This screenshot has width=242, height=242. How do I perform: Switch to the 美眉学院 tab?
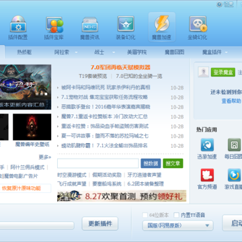point(137,52)
